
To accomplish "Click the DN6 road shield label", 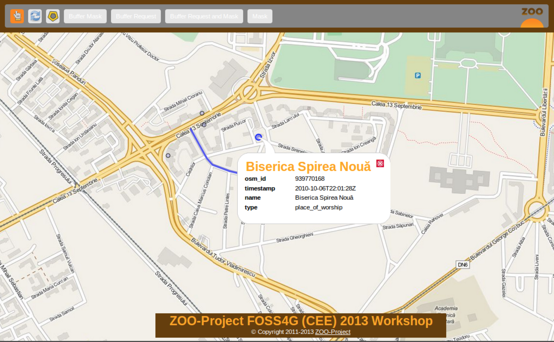I will (x=462, y=265).
